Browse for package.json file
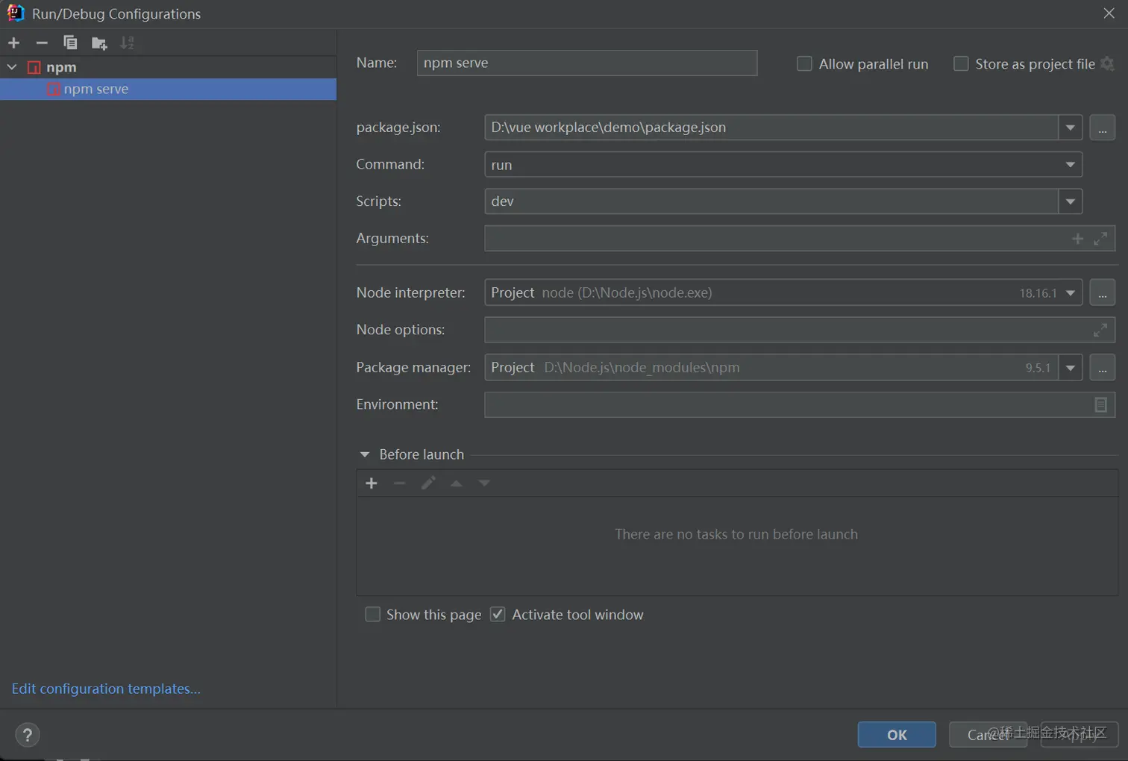This screenshot has height=761, width=1128. point(1103,128)
